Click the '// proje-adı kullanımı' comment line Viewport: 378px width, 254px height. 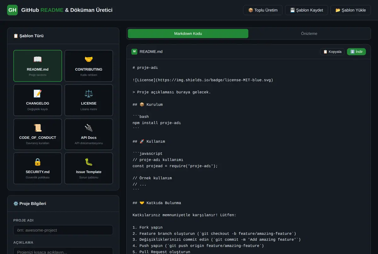pos(158,160)
